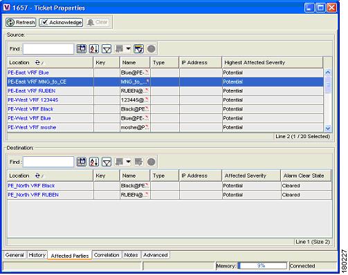The width and height of the screenshot is (348, 275).
Task: Click the Destination Find input field
Action: coord(48,162)
